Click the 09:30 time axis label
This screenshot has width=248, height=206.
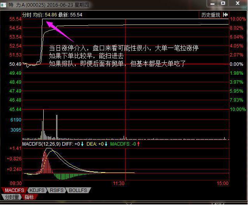click(16, 183)
